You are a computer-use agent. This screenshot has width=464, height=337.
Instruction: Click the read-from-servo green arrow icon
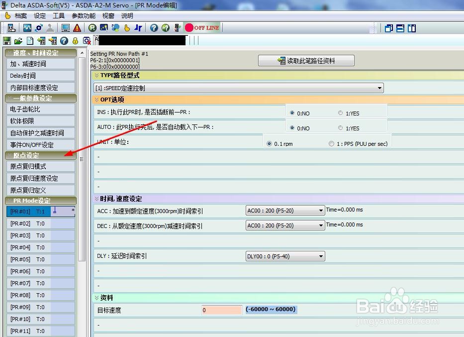point(41,41)
